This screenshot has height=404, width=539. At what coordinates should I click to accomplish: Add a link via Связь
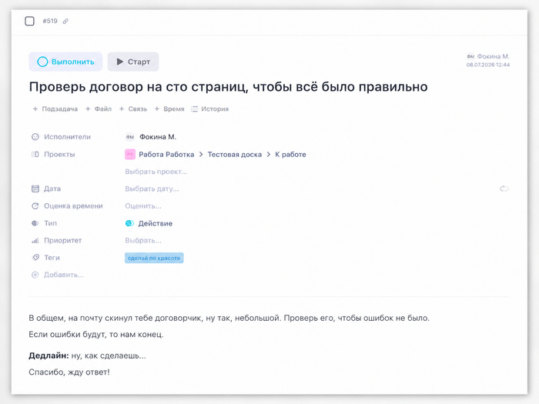(133, 109)
